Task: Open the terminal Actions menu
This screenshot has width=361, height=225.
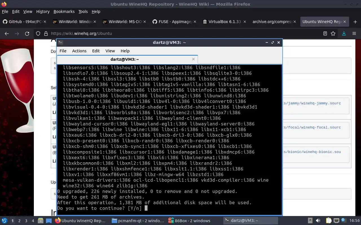Action: [x=79, y=51]
